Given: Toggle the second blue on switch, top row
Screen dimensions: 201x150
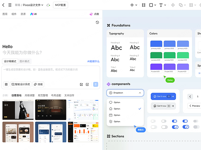Looking at the screenshot, I should (185, 121).
